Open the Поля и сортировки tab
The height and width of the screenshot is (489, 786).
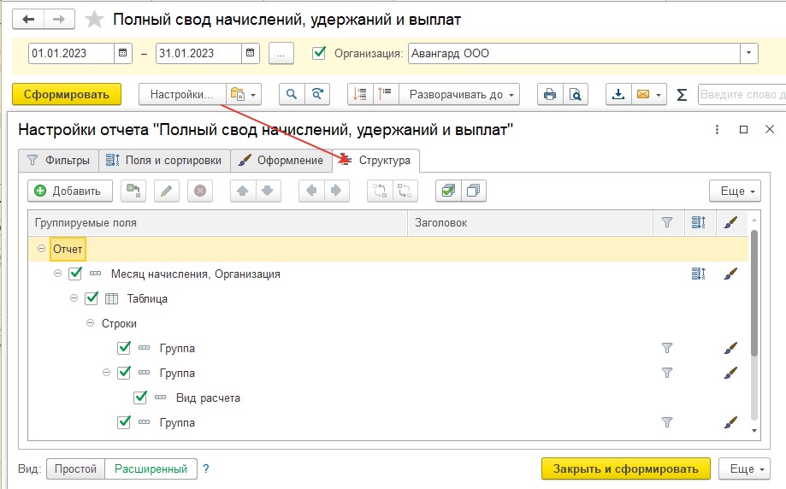(x=164, y=161)
